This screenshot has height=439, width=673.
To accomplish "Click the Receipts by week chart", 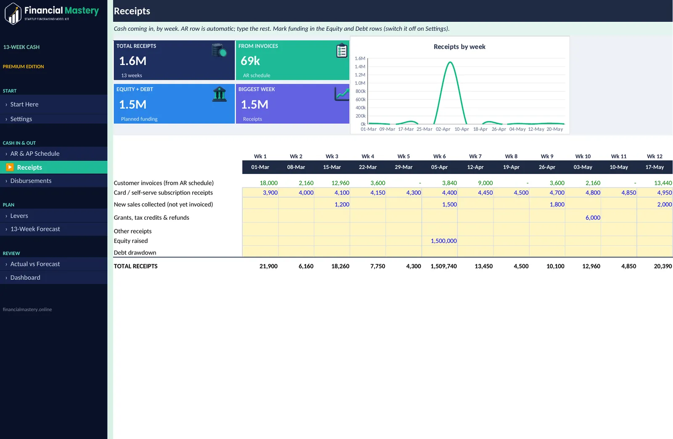I will (460, 85).
